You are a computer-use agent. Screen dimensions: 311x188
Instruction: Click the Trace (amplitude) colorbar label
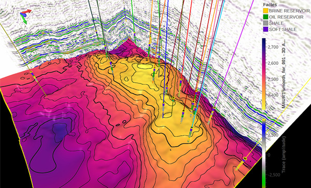point(284,154)
